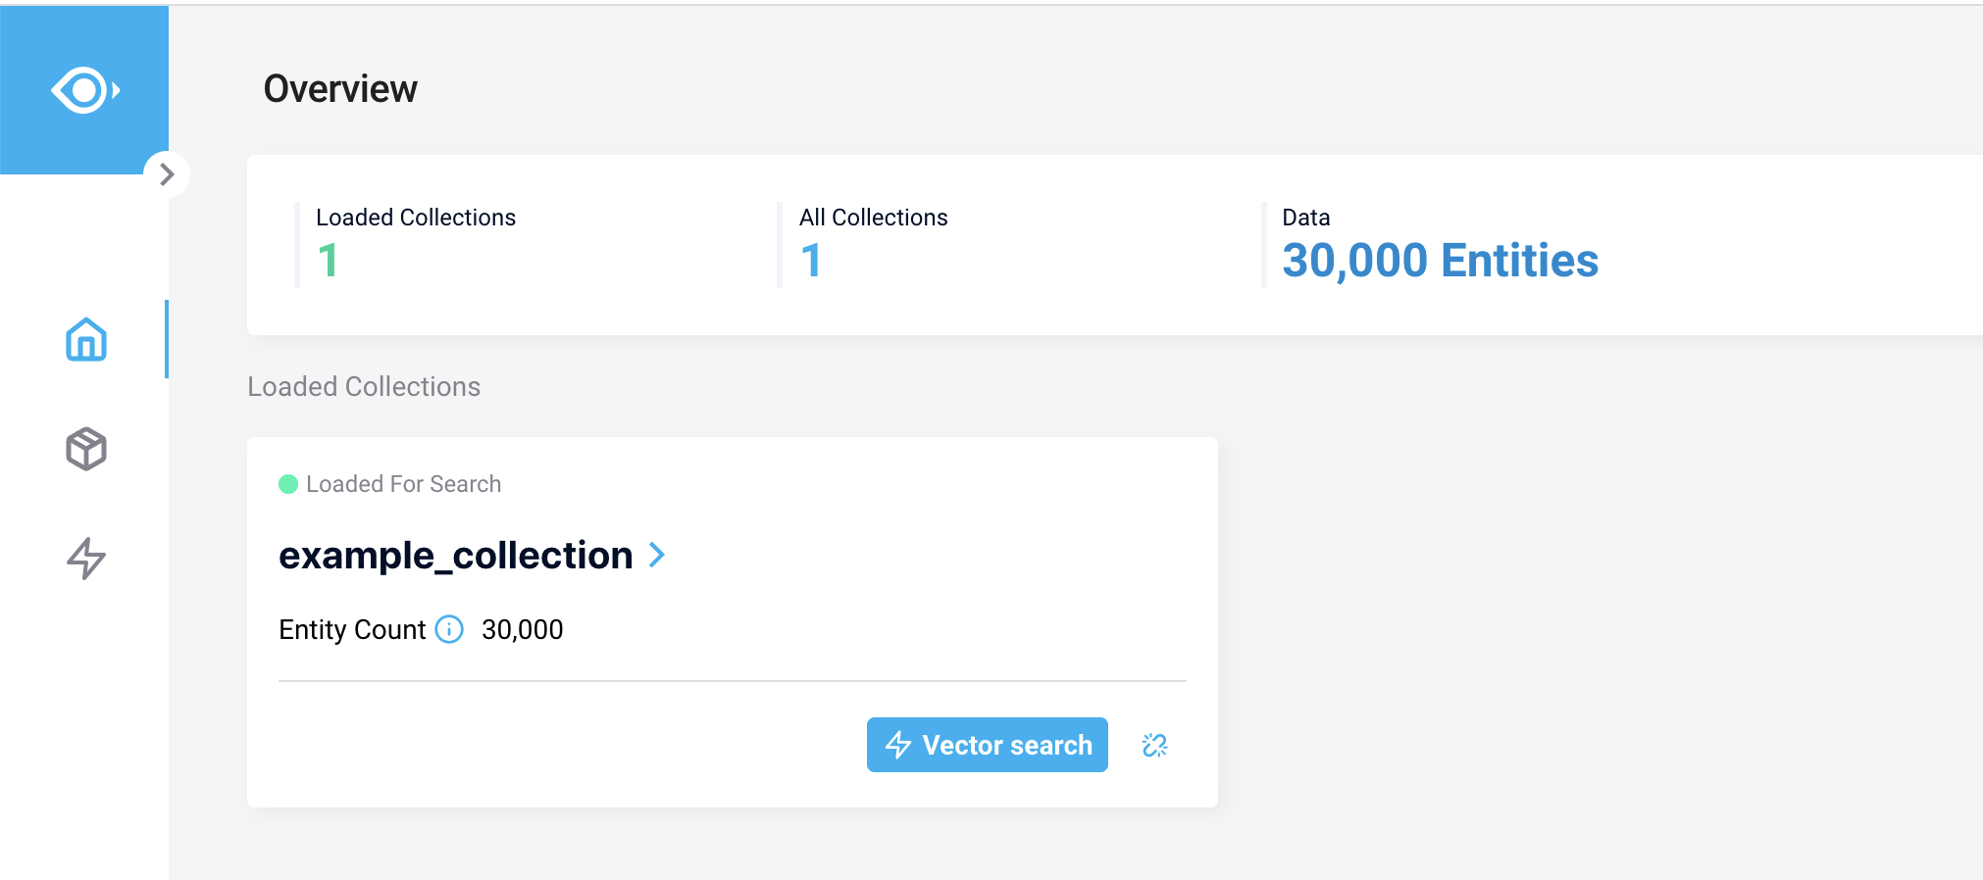Click the All Collections label

pos(873,218)
